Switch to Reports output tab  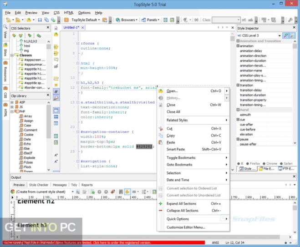[87, 185]
